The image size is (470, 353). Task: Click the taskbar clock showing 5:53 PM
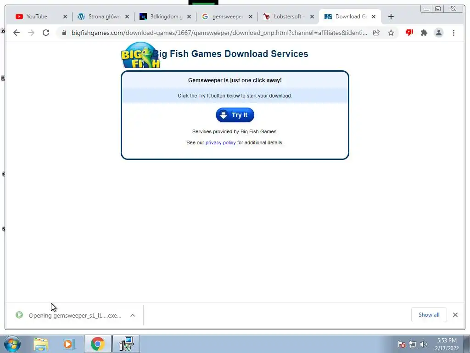(x=447, y=344)
